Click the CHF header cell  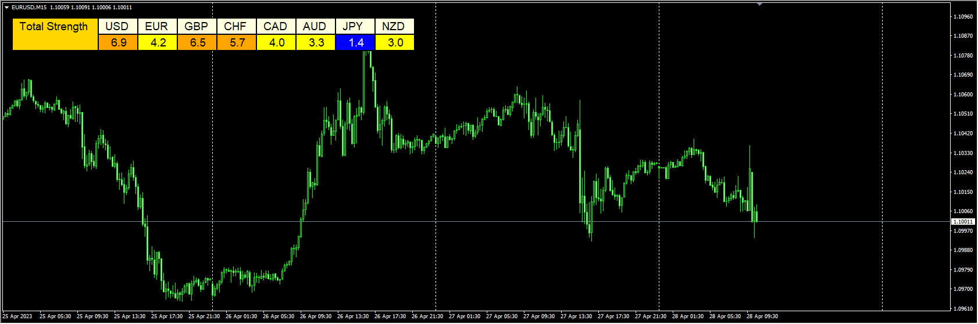coord(236,26)
